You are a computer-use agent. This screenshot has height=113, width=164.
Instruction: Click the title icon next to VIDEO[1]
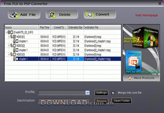[x=11, y=37]
